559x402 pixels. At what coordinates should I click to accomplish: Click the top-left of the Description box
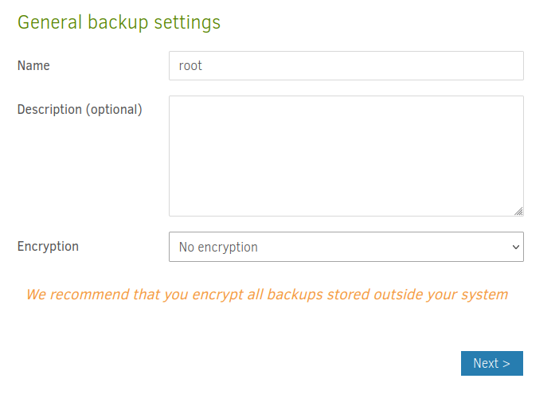174,101
